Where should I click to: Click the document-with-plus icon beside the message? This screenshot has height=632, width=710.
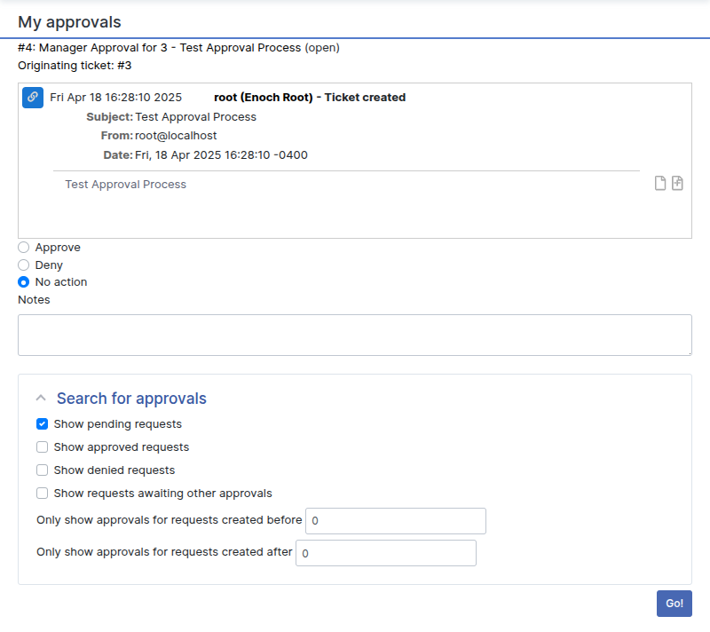coord(677,182)
